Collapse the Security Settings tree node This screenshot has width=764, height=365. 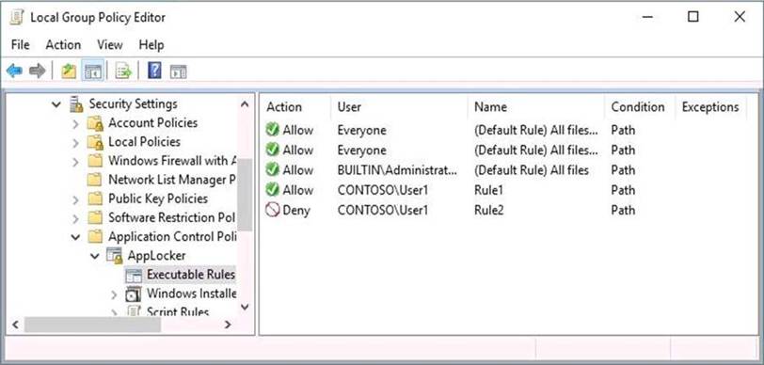[x=56, y=103]
